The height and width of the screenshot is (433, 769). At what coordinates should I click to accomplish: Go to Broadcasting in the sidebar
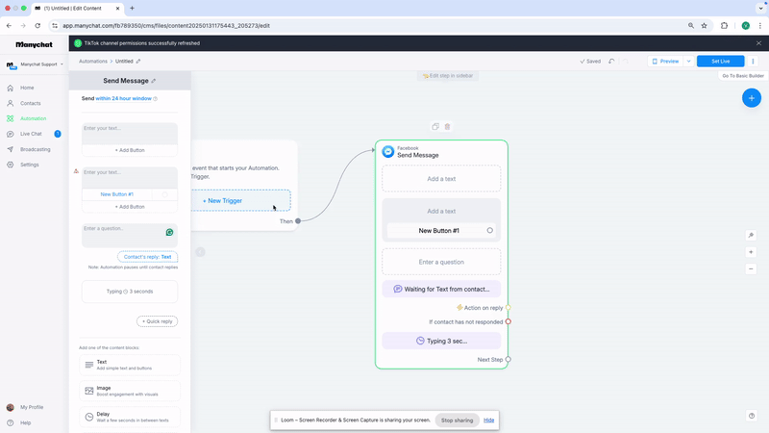(35, 149)
